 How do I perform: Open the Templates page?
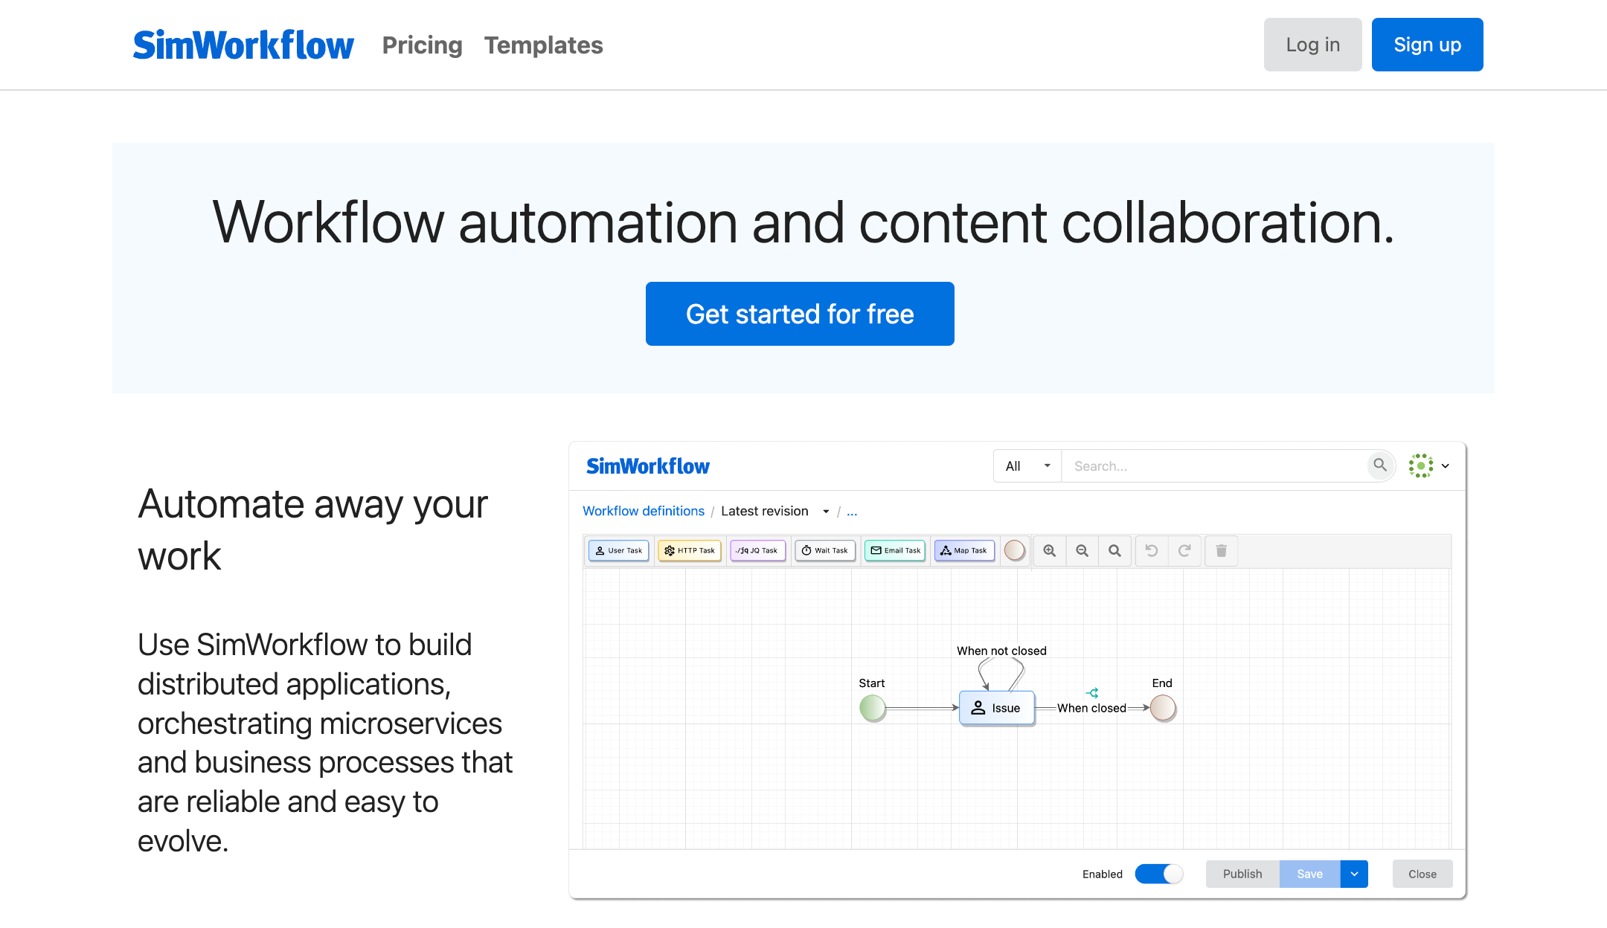click(543, 45)
